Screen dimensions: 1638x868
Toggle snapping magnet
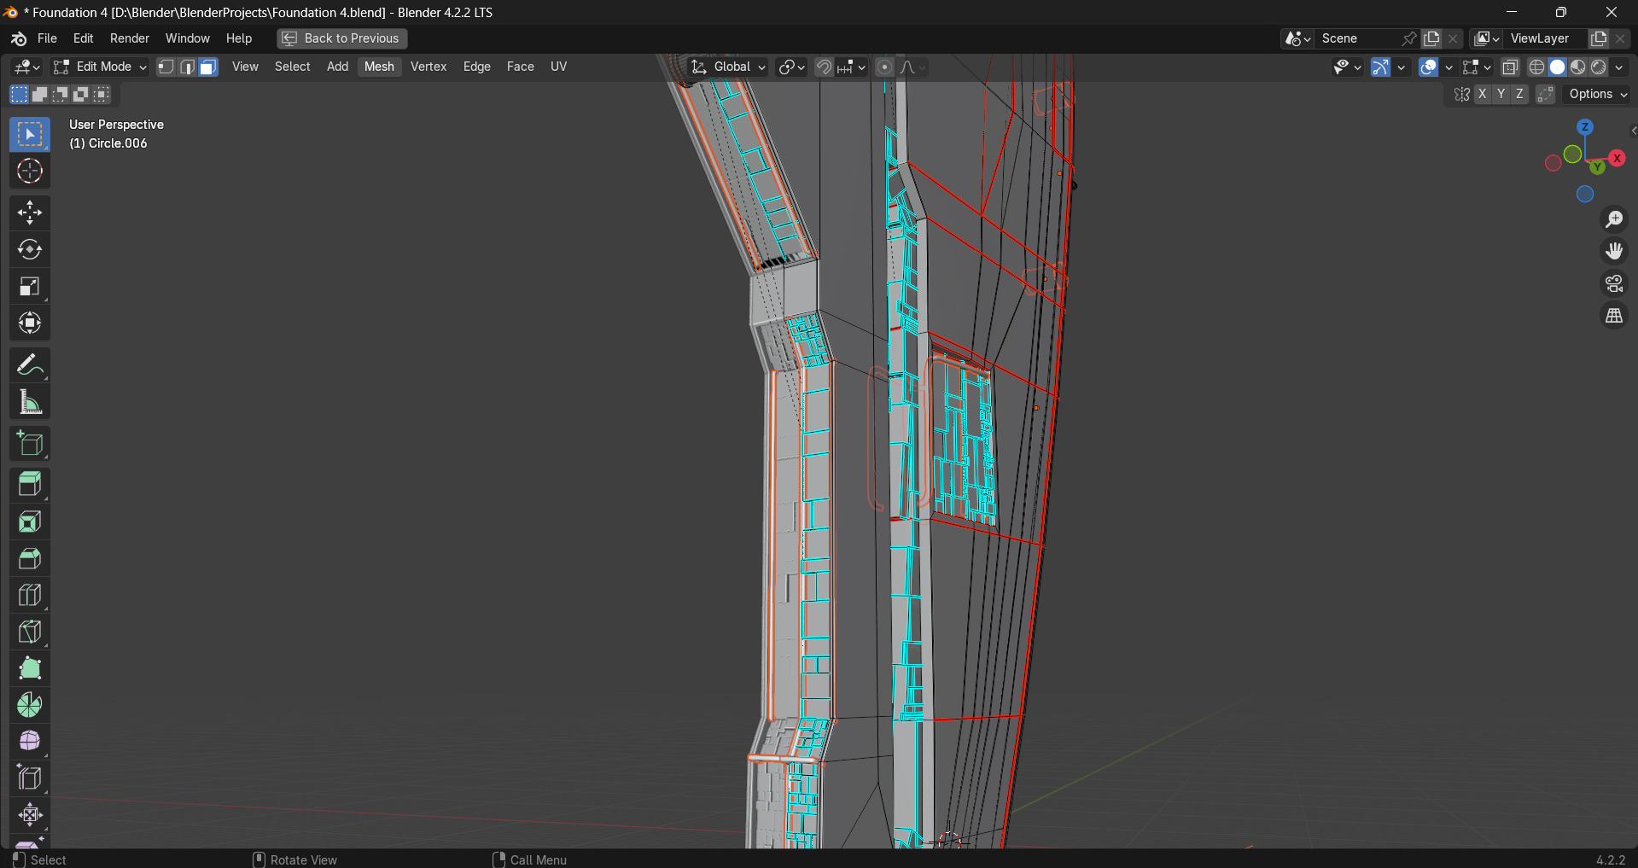tap(824, 67)
